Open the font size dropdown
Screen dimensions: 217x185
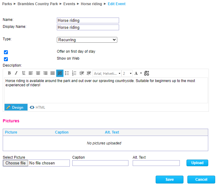127,73
